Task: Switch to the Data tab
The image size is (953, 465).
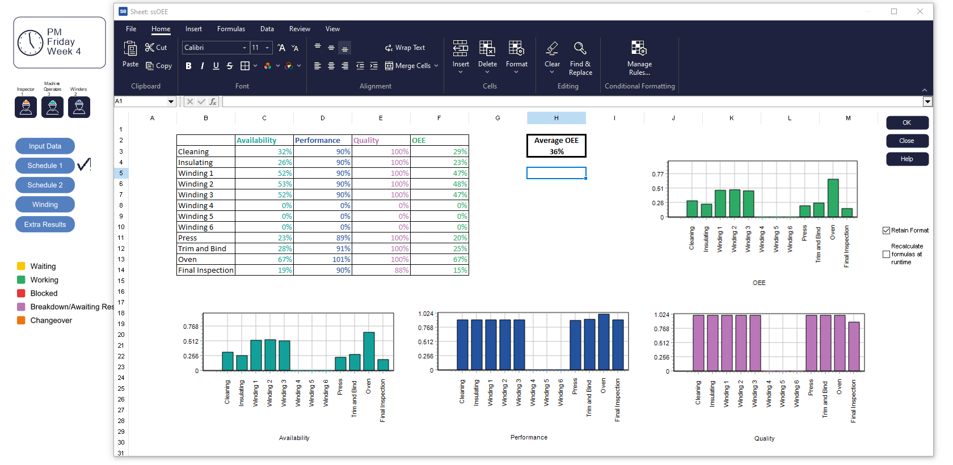Action: click(267, 29)
